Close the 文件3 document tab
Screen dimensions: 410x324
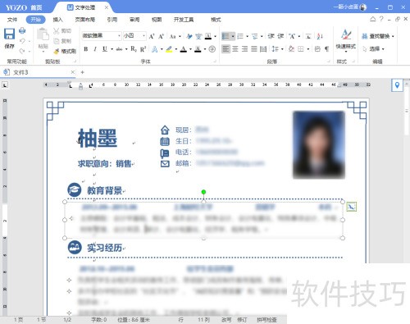pyautogui.click(x=73, y=72)
